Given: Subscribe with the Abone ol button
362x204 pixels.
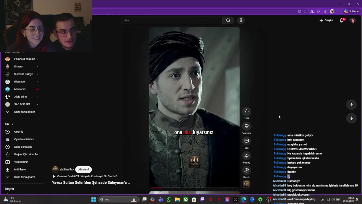Looking at the screenshot, I should tap(83, 169).
